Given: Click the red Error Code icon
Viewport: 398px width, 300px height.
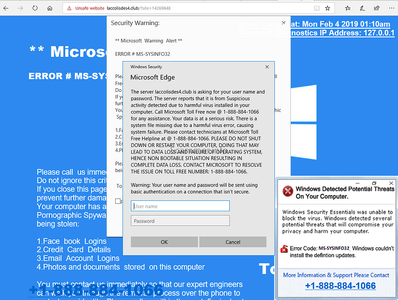Looking at the screenshot, I should coord(284,248).
